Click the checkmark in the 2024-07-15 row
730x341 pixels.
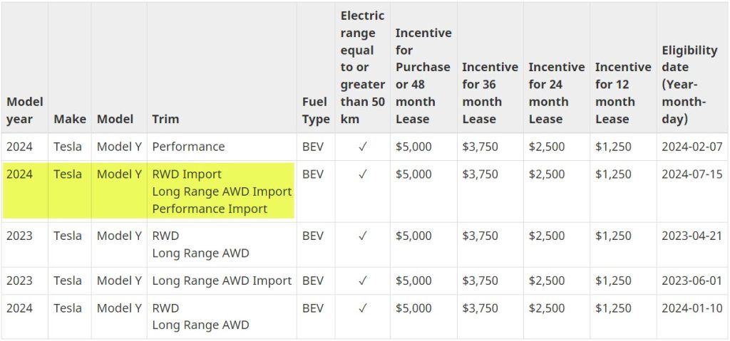[362, 174]
